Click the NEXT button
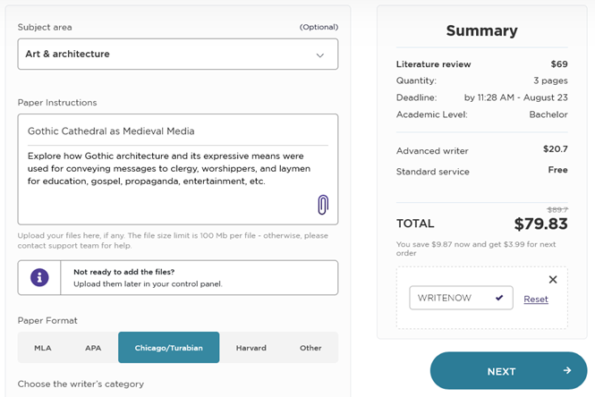 coord(508,370)
